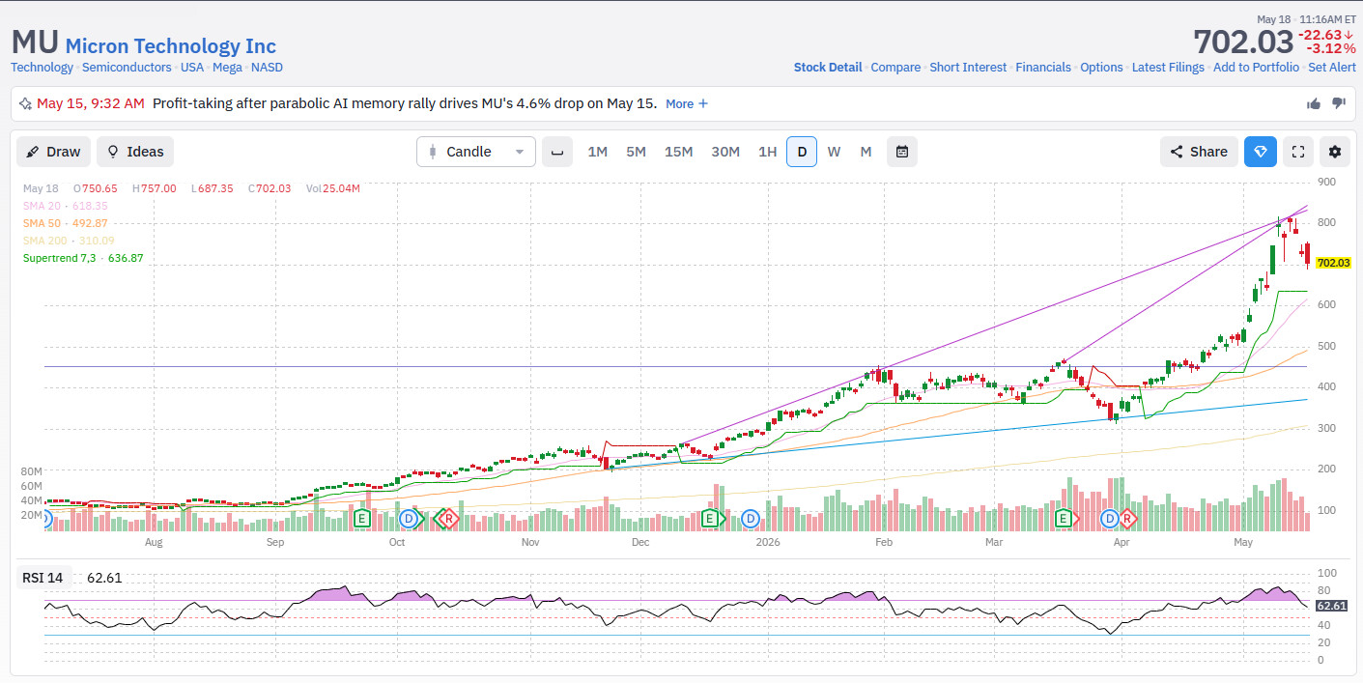Screen dimensions: 1363x683
Task: Click the blue diamond premium icon
Action: 1261,152
